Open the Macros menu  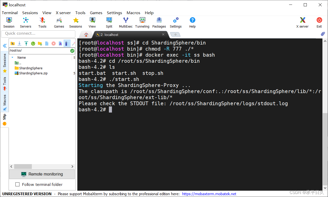[x=133, y=13]
